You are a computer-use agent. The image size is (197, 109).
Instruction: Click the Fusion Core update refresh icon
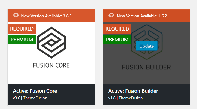coord(16,15)
